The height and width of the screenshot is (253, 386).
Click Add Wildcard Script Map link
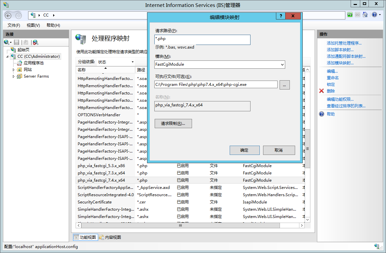[346, 56]
